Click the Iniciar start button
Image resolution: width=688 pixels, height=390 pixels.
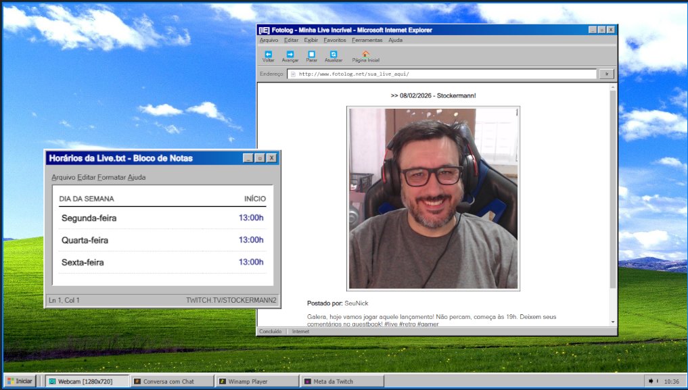coord(20,381)
